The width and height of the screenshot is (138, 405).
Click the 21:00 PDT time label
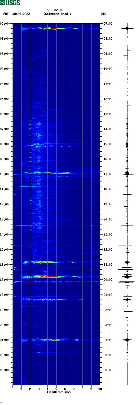coord(4,340)
